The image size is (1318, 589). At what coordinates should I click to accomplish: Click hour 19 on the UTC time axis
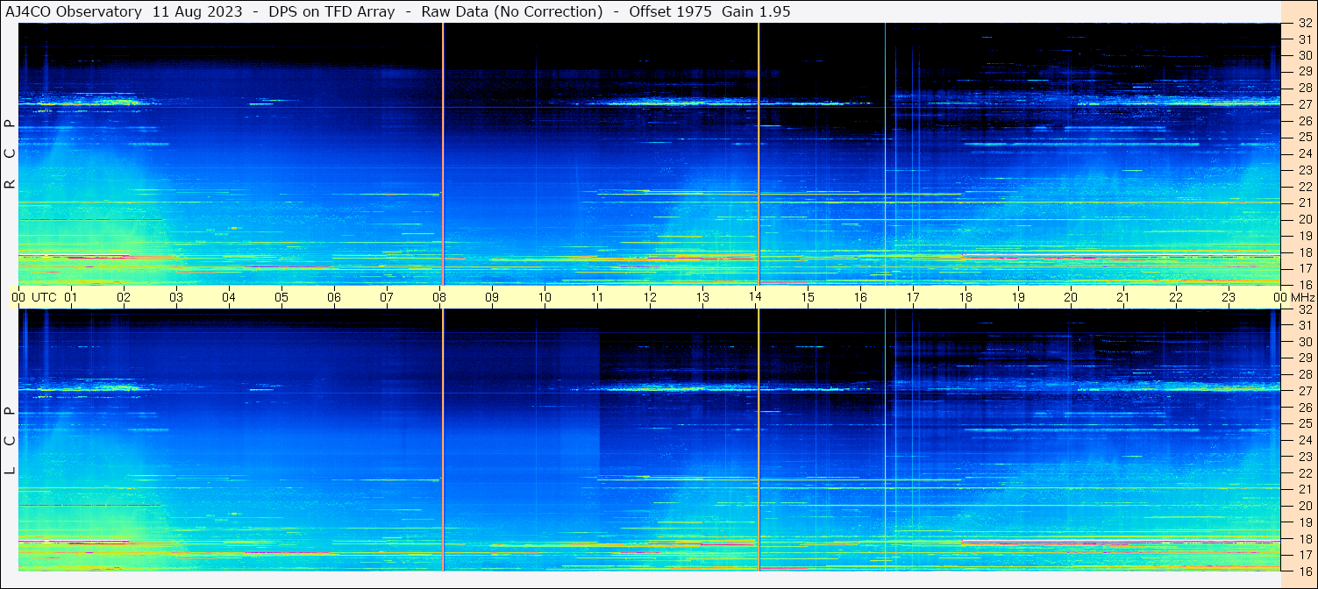[x=1018, y=297]
